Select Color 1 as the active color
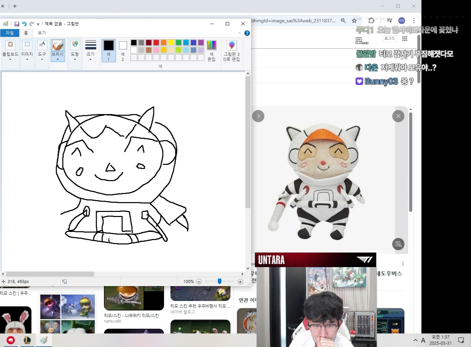Screen dimensions: 471x347 coord(109,50)
